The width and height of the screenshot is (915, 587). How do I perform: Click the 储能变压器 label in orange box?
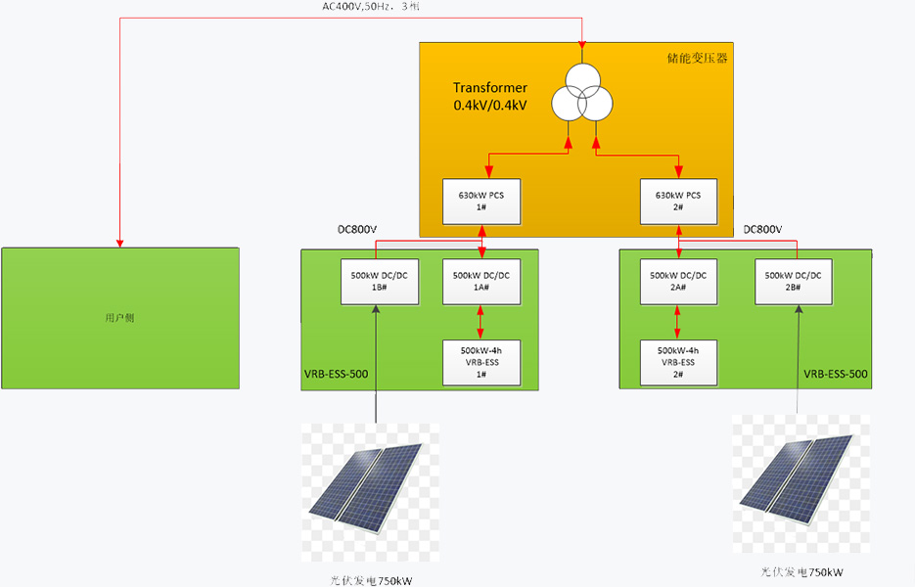(x=697, y=58)
